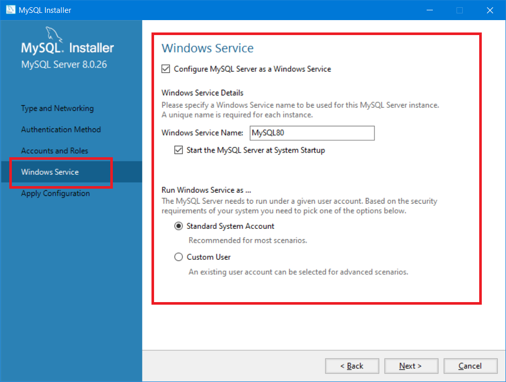Screen dimensions: 506x382
Task: Click the Windows Service Name input field
Action: point(312,133)
